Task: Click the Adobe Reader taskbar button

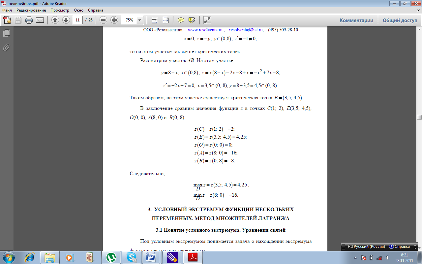Action: [x=193, y=257]
